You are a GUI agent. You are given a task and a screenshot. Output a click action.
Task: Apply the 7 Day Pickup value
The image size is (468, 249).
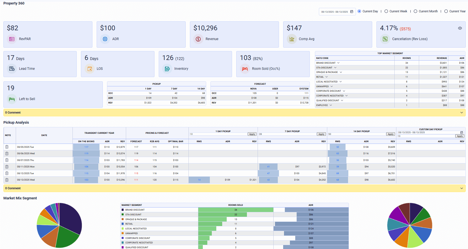point(321,134)
